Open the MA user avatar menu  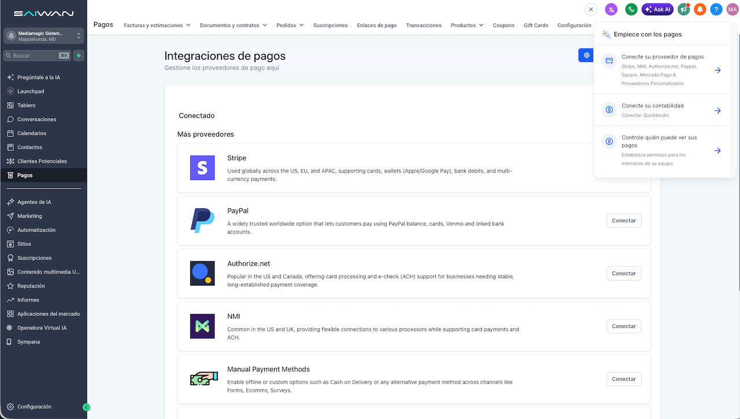click(732, 9)
